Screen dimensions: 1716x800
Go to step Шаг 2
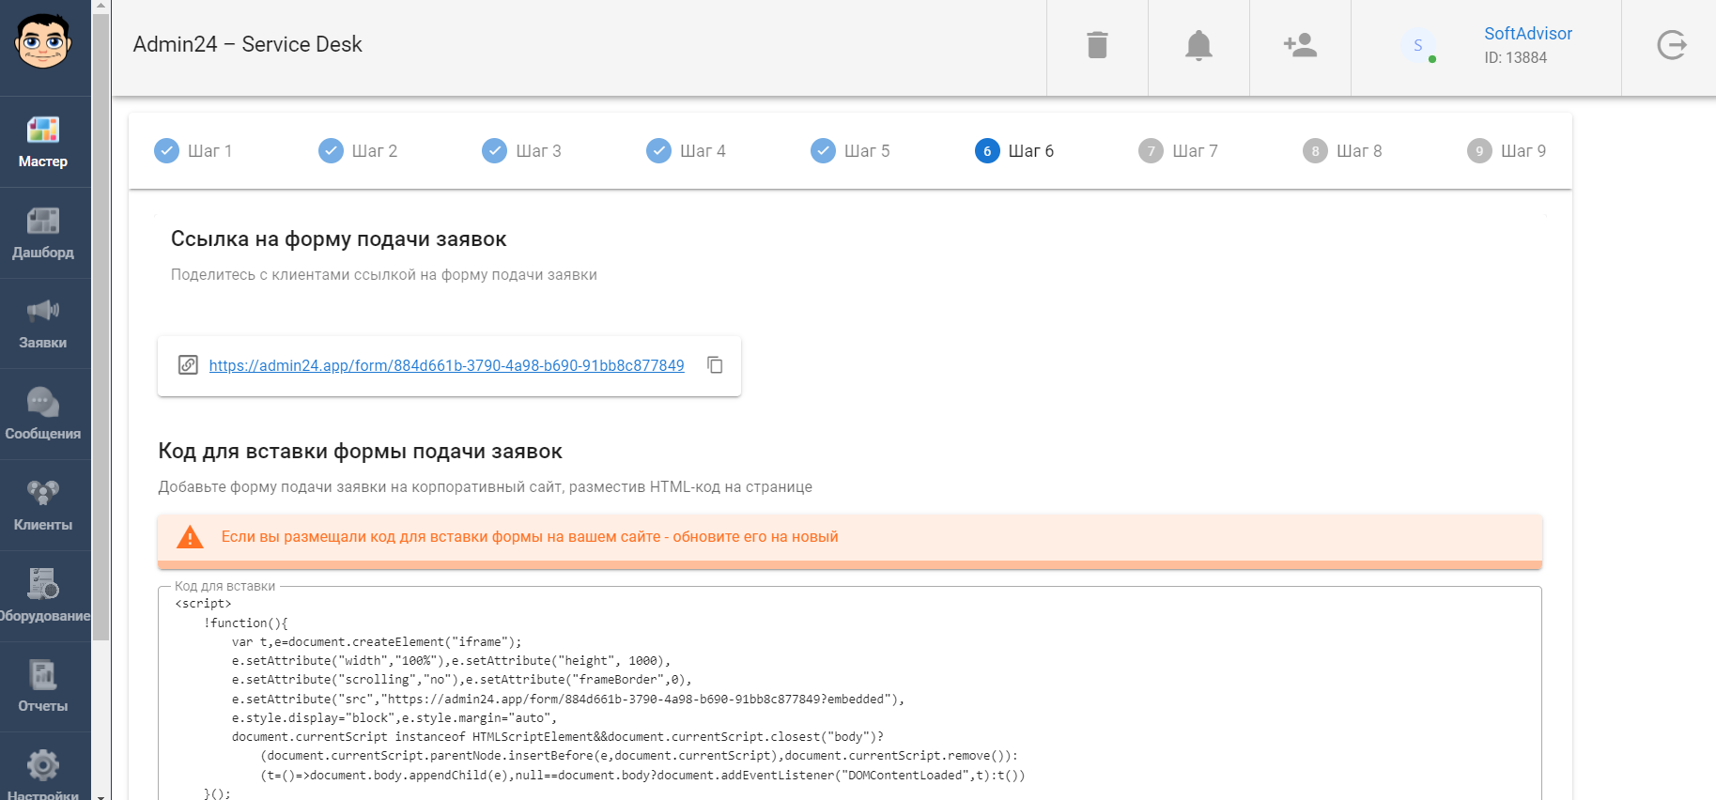358,151
